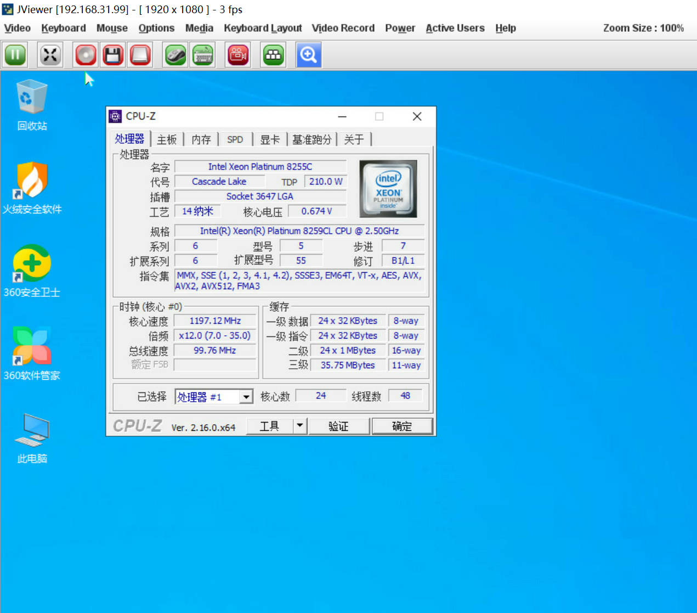
Task: Click the 210.0 W TDP value
Action: 326,182
